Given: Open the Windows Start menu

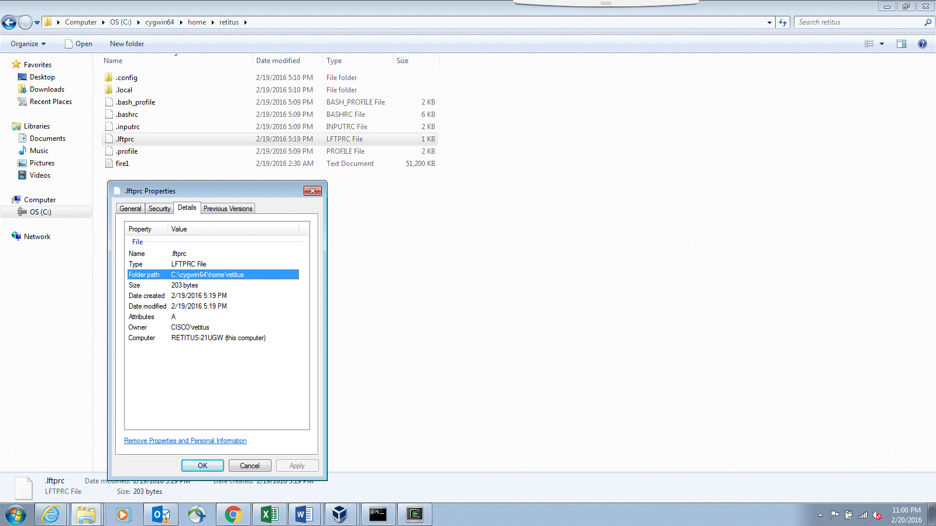Looking at the screenshot, I should pyautogui.click(x=15, y=515).
